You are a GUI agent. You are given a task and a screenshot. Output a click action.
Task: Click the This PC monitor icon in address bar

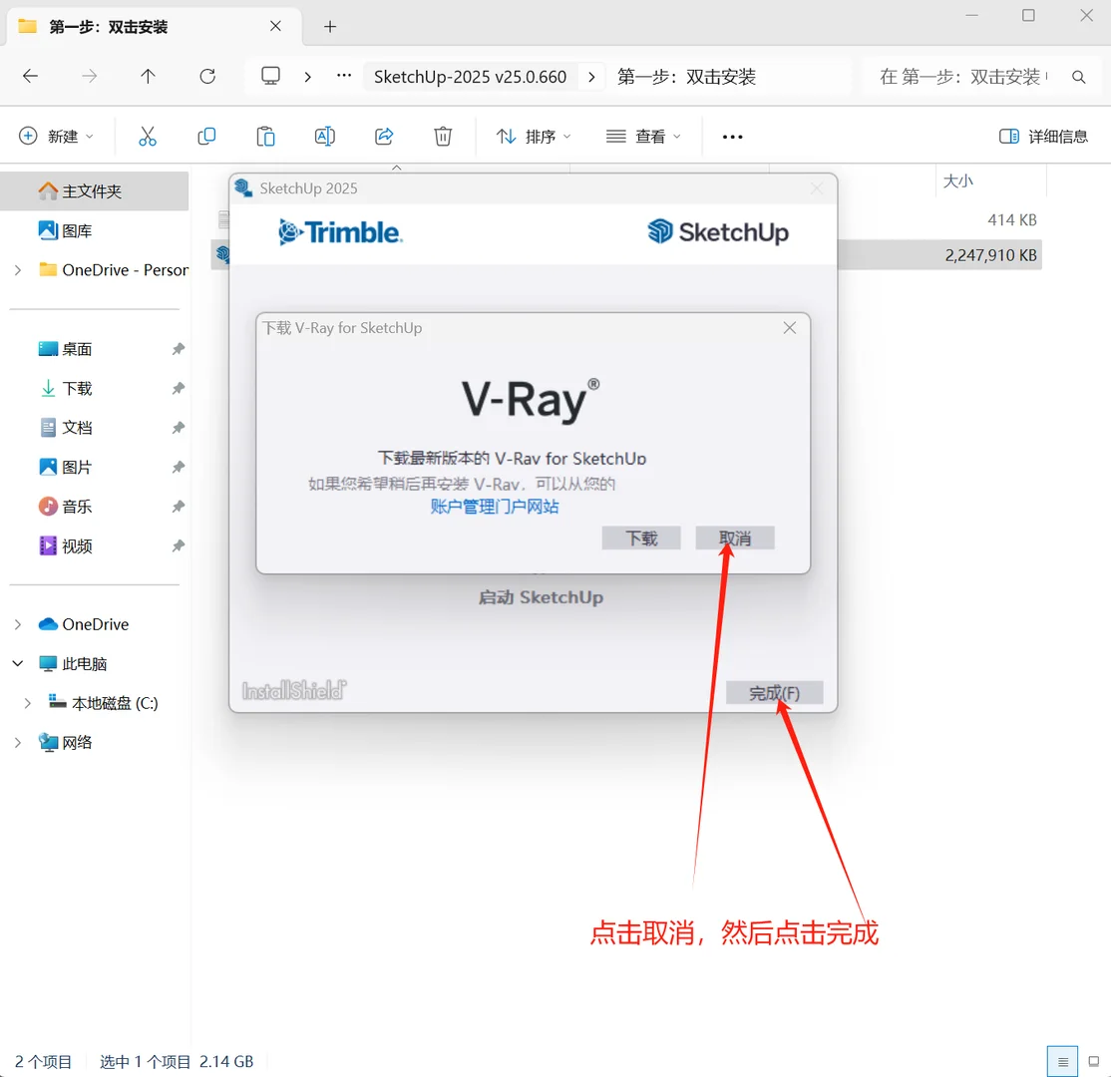(x=270, y=76)
